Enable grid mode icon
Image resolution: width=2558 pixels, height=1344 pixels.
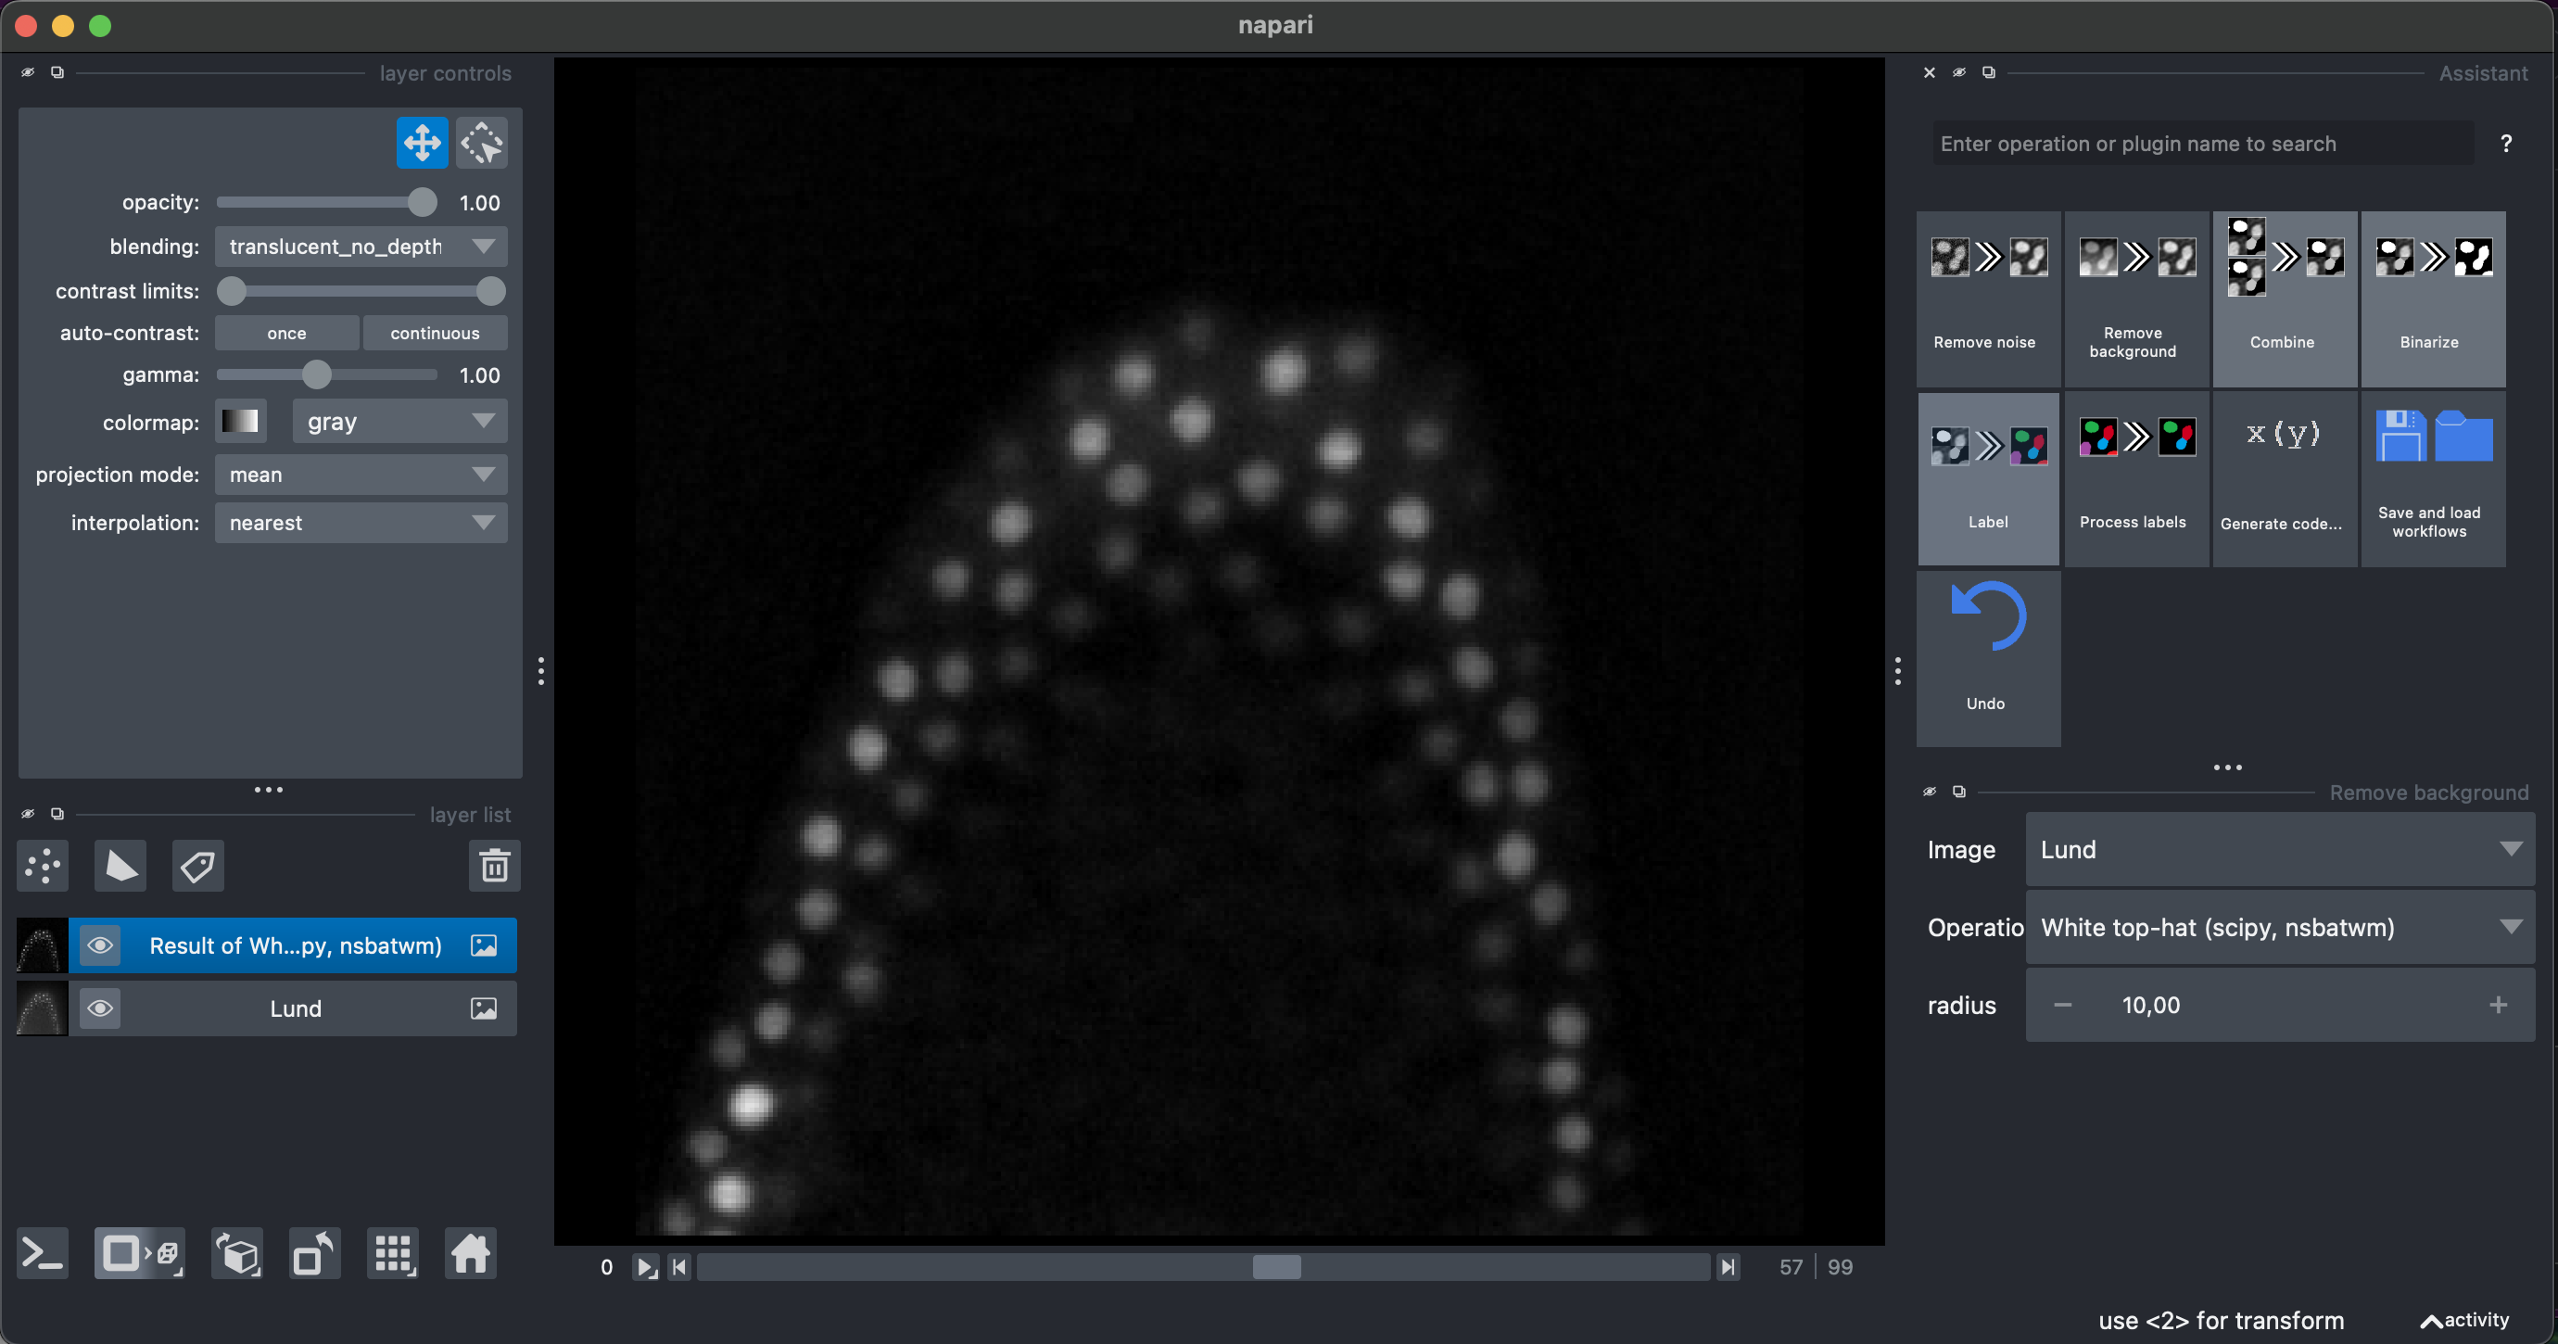392,1253
